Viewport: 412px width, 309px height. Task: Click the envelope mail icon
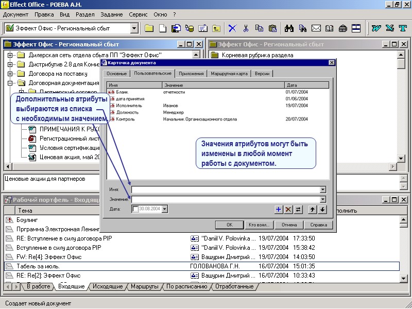[316, 28]
